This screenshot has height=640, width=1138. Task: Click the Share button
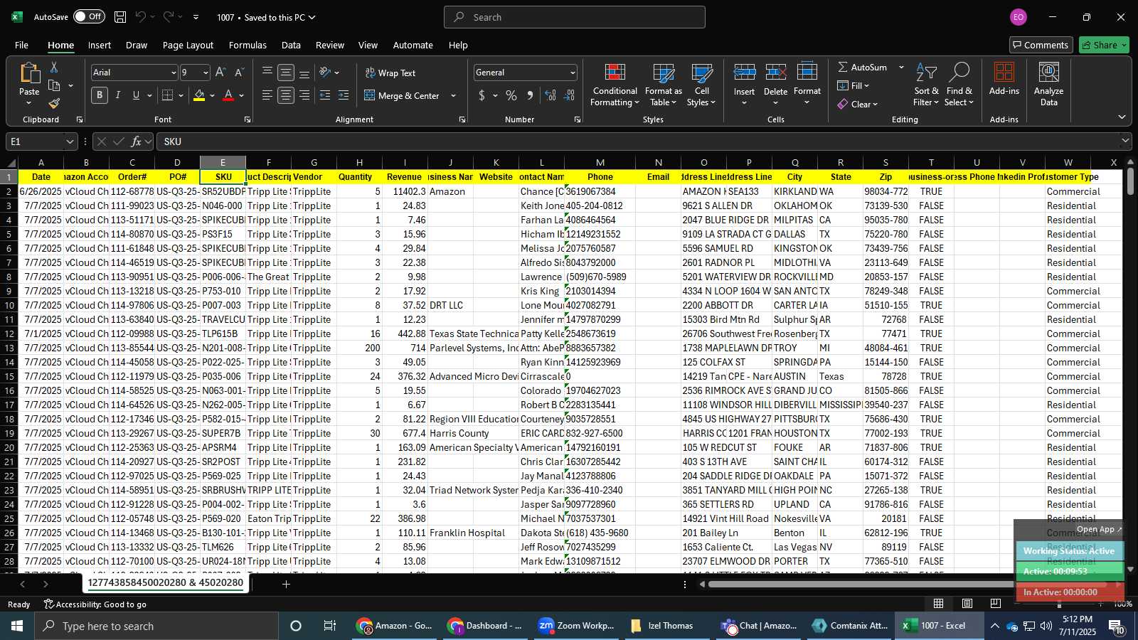pyautogui.click(x=1104, y=45)
